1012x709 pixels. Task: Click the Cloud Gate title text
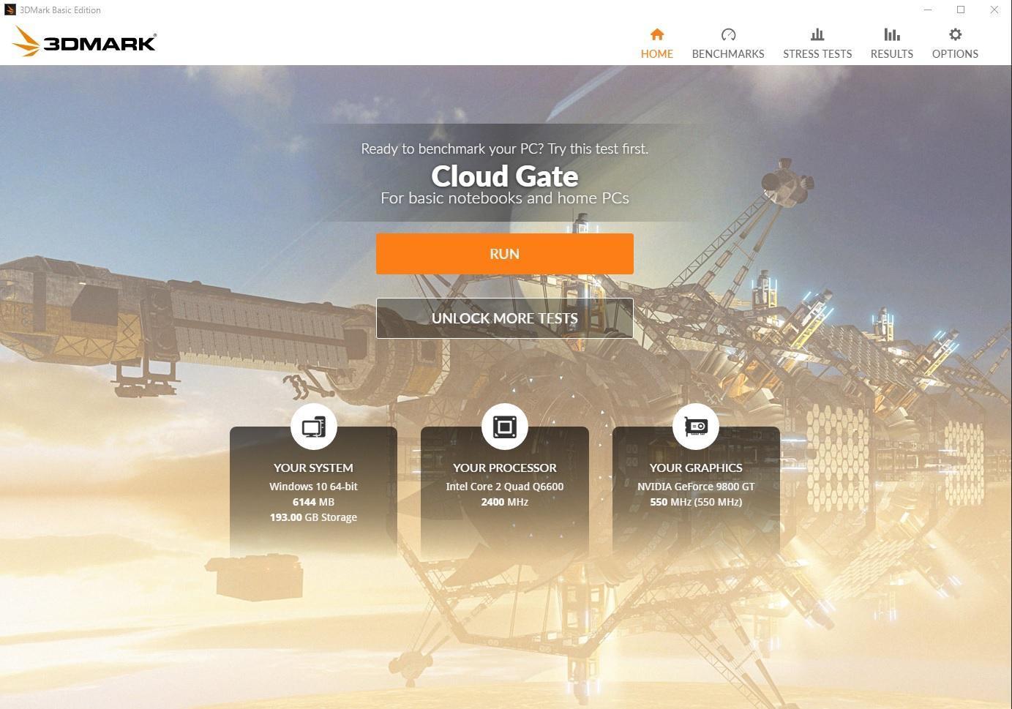504,176
